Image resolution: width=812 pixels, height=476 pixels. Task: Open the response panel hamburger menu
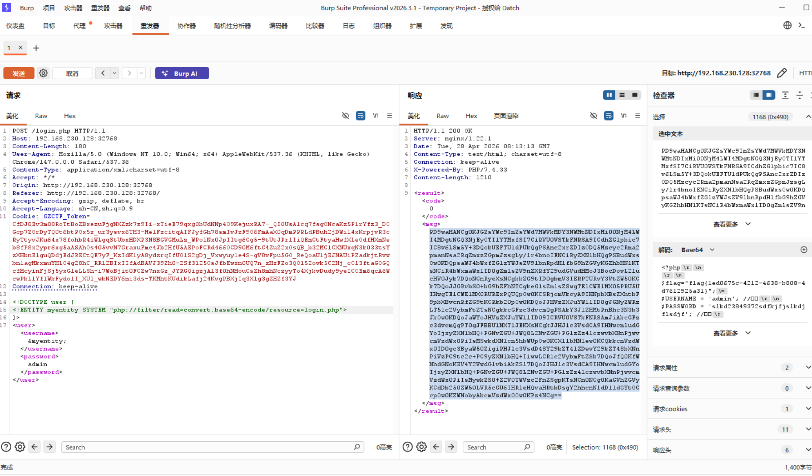click(x=638, y=116)
